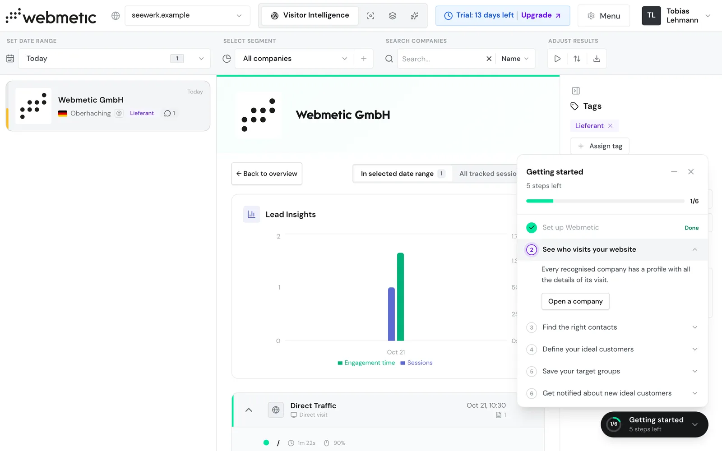Minimize the Getting started panel
Image resolution: width=722 pixels, height=451 pixels.
[x=674, y=172]
